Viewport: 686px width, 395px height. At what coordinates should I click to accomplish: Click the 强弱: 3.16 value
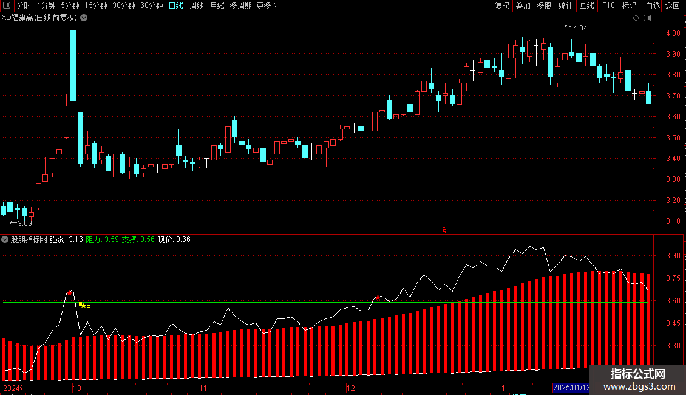point(67,239)
